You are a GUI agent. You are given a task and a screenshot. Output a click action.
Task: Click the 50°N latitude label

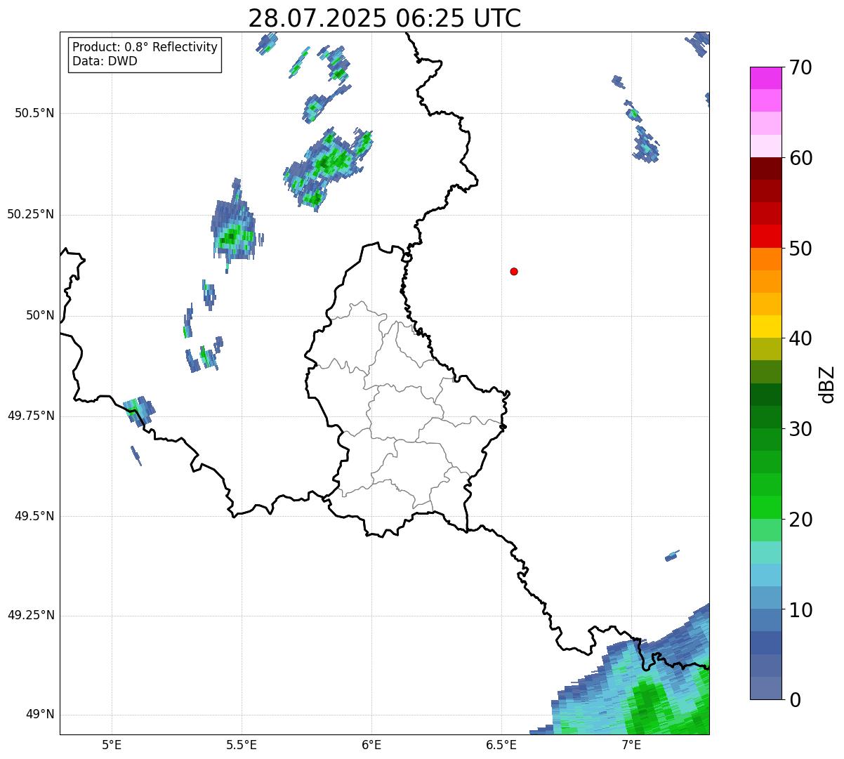pos(40,316)
